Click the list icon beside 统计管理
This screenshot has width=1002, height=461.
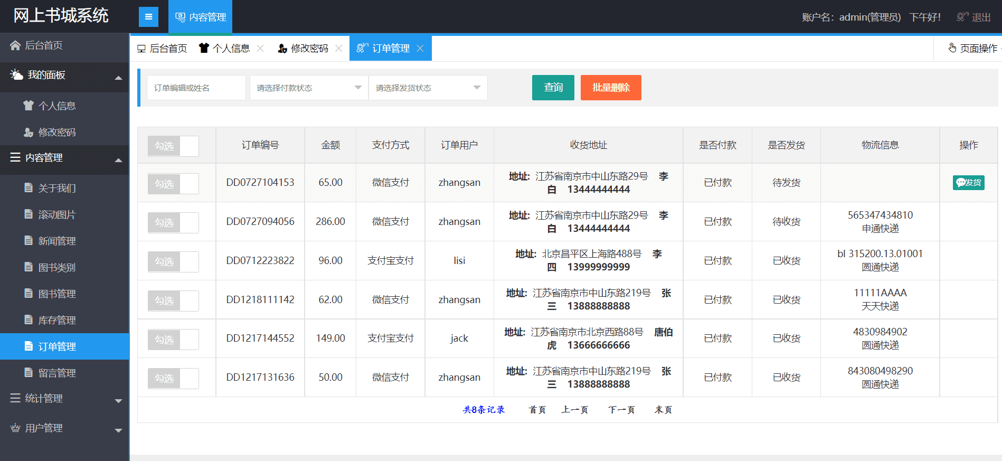click(x=15, y=398)
